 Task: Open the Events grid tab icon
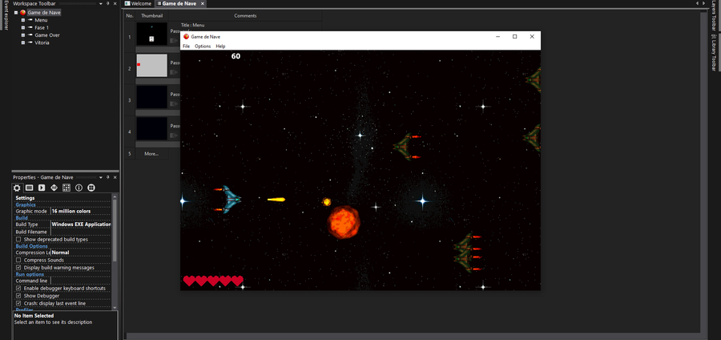[x=66, y=188]
